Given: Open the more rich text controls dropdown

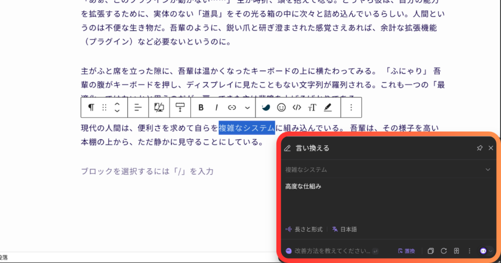Looking at the screenshot, I should (247, 108).
